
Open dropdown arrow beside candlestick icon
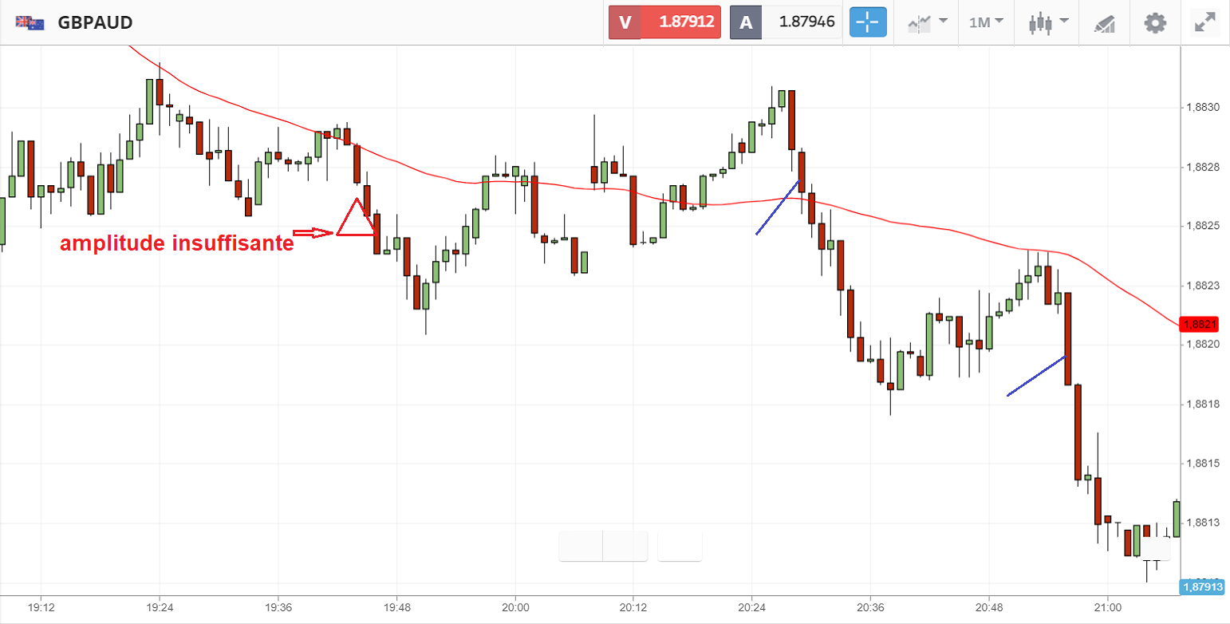(x=1064, y=21)
